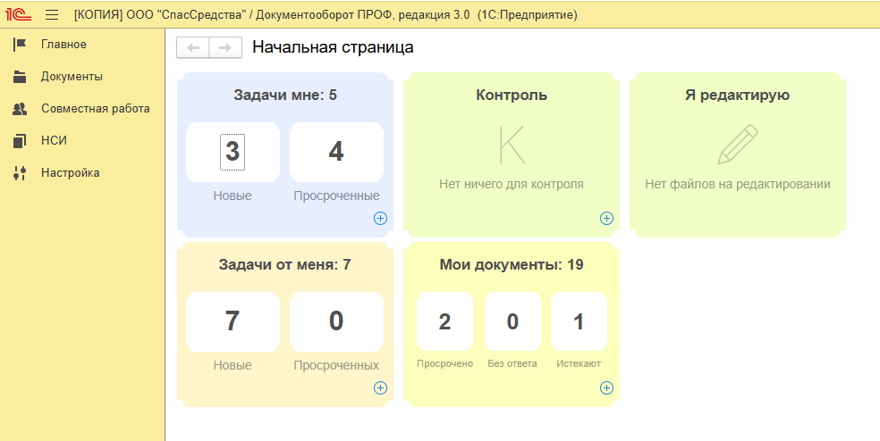Click the Нет файлов на редактировании text
Viewport: 880px width, 441px height.
(x=738, y=184)
